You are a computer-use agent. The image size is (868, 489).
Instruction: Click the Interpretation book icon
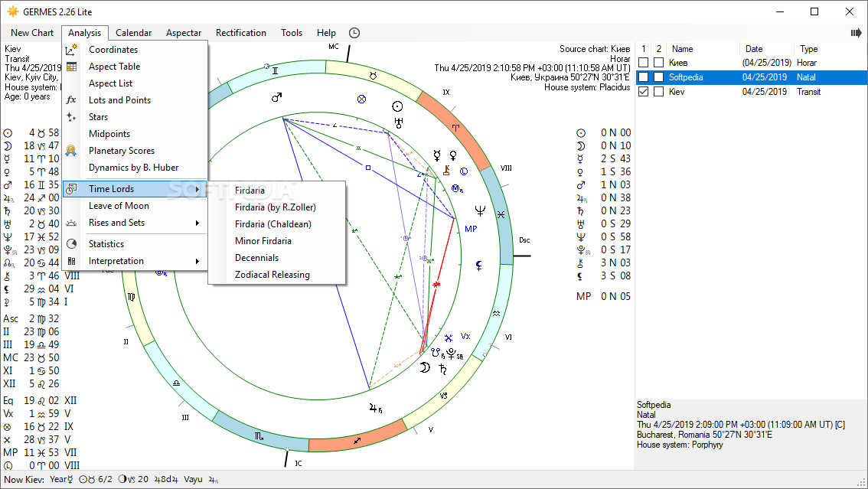(x=71, y=261)
